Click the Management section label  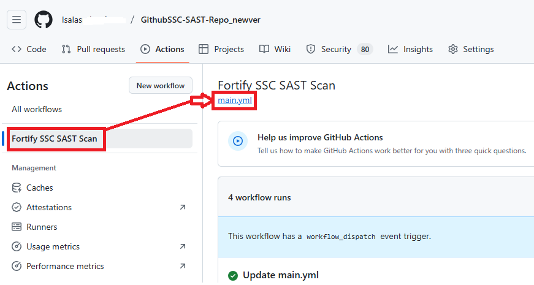tap(34, 168)
